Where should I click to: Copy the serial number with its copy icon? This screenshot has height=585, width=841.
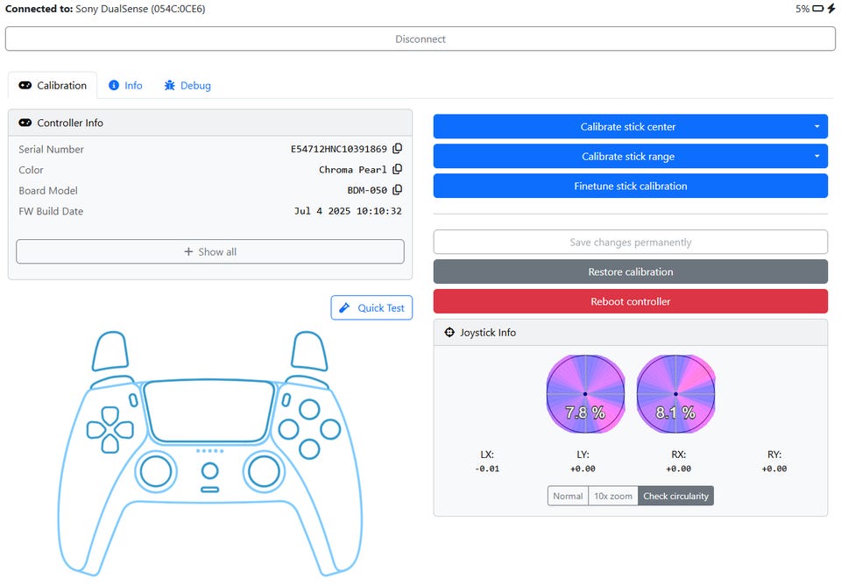pyautogui.click(x=398, y=149)
